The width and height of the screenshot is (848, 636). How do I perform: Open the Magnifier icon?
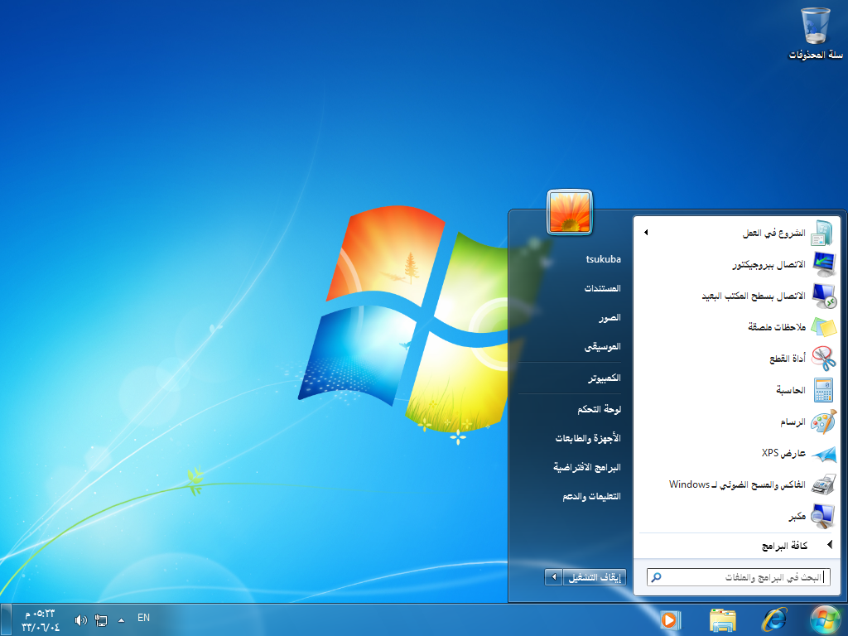click(x=824, y=516)
